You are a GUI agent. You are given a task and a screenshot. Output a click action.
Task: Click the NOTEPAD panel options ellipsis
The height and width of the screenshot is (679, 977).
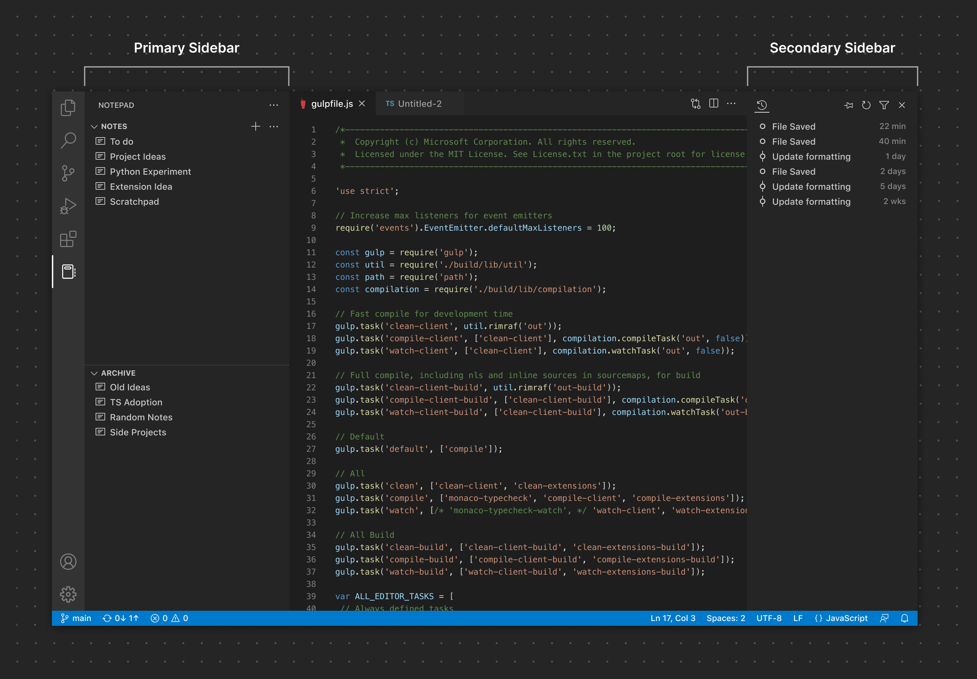(x=274, y=105)
